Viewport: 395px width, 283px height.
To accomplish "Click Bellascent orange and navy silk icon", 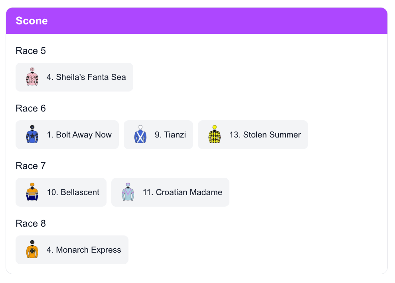I will 32,192.
